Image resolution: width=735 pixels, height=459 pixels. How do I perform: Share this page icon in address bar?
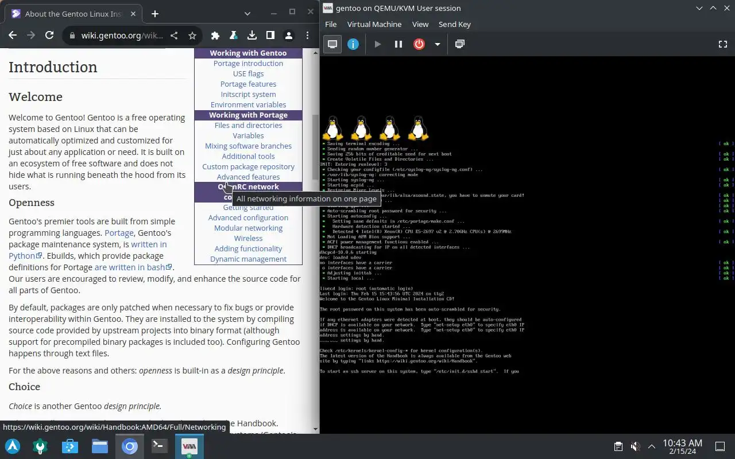[174, 36]
